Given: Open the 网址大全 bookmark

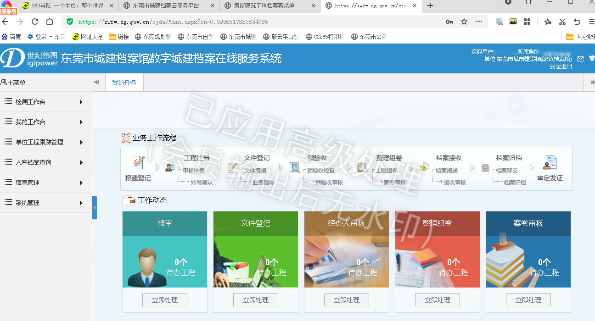Looking at the screenshot, I should (x=88, y=37).
